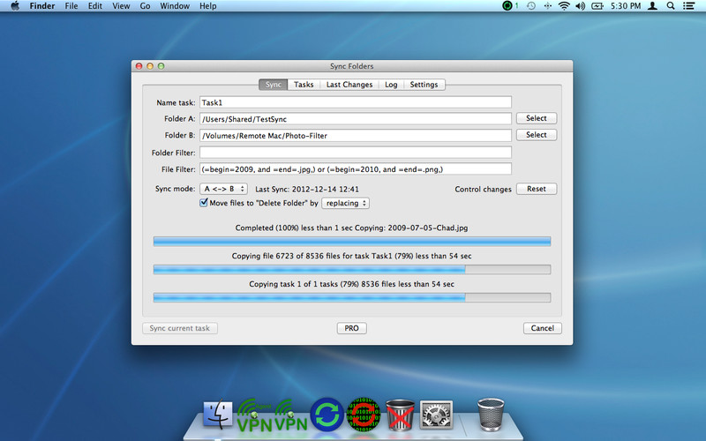The height and width of the screenshot is (441, 706).
Task: Open the Finder application menu
Action: [x=41, y=6]
